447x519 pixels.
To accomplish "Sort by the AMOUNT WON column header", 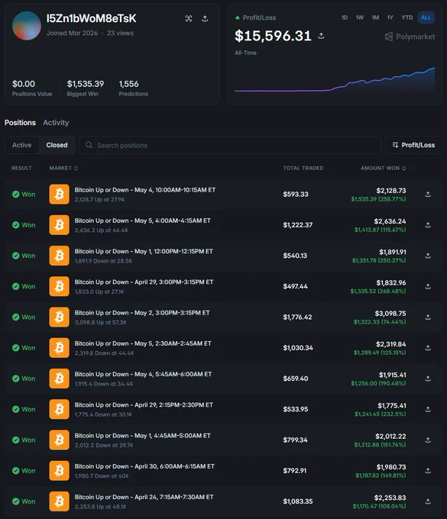I will click(383, 168).
